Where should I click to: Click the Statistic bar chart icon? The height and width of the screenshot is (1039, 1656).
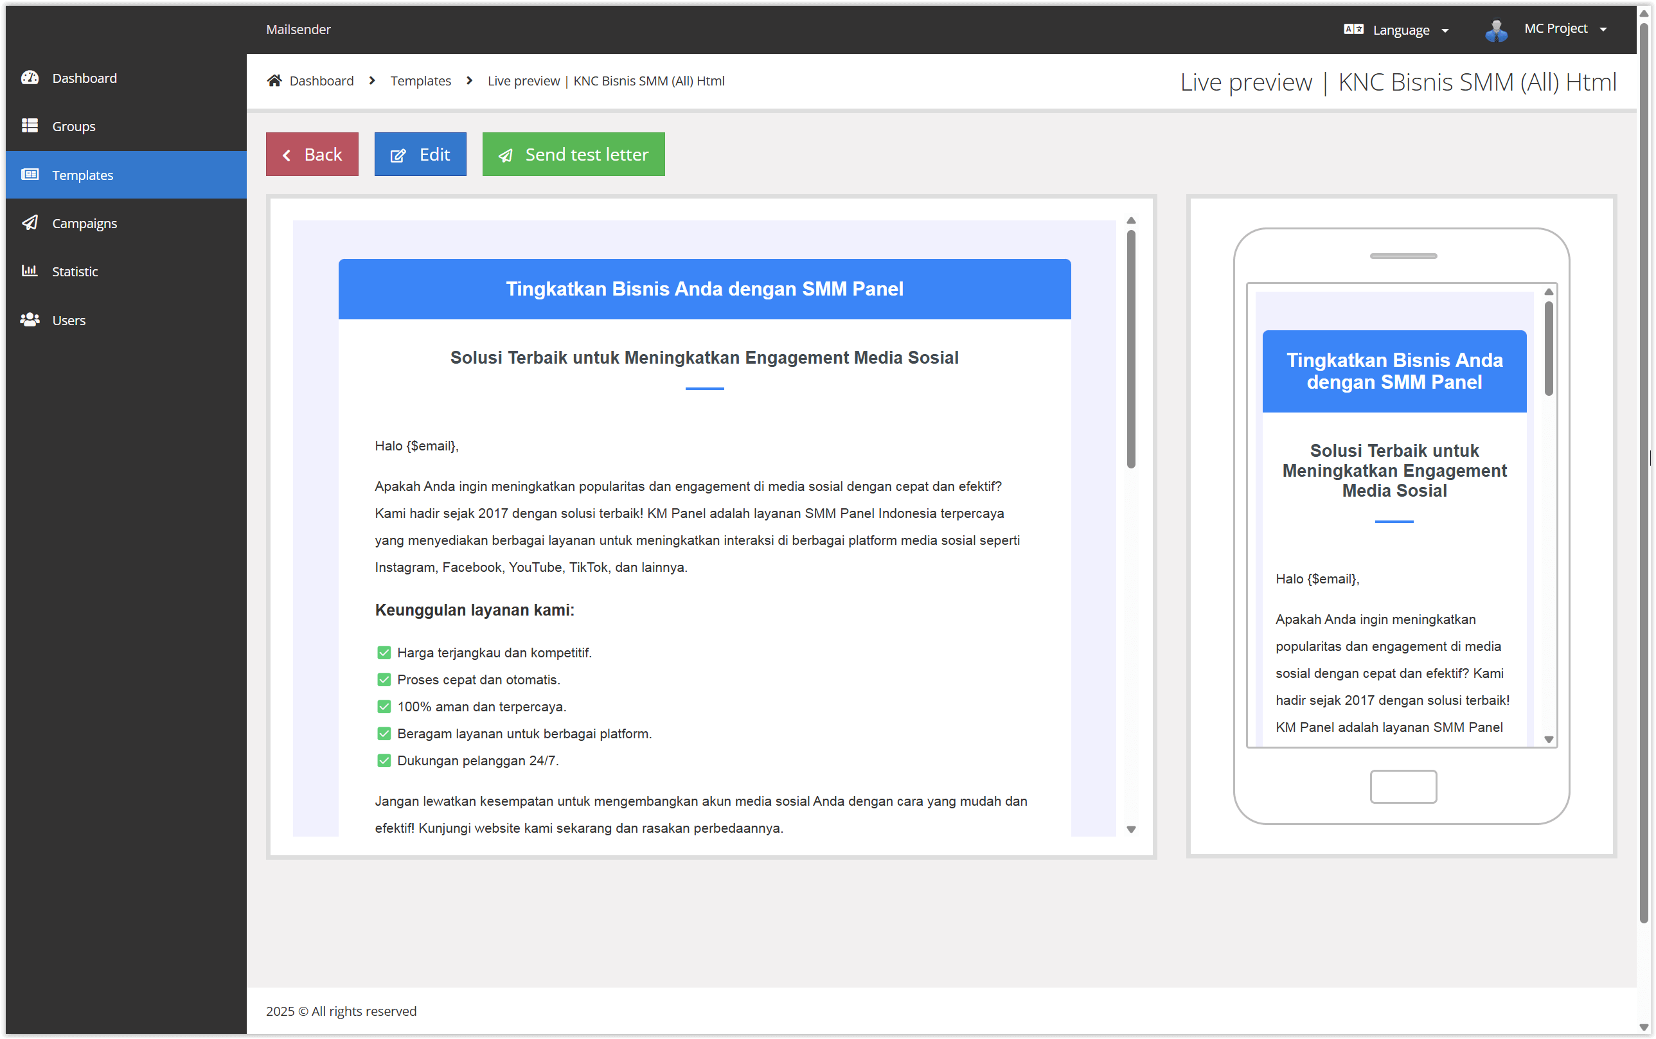tap(30, 271)
